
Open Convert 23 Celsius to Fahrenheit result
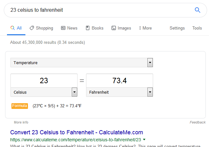point(77,132)
